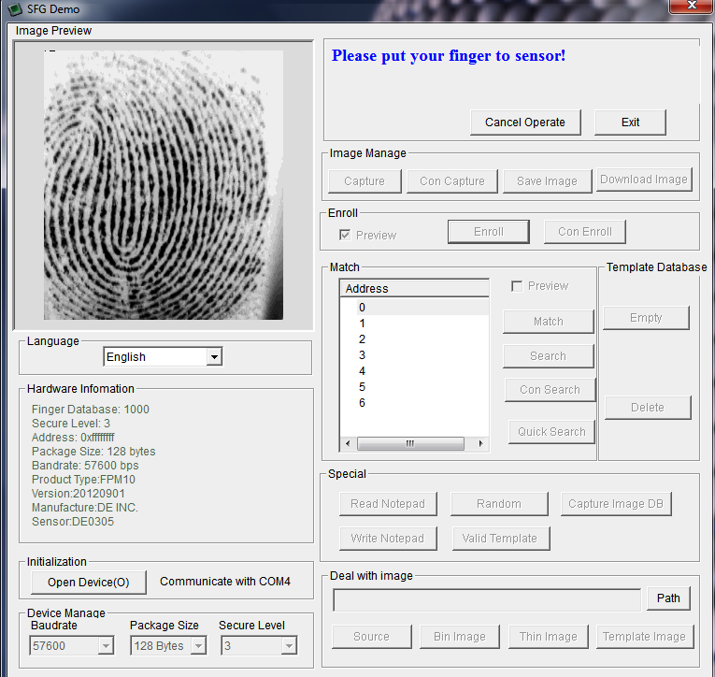Click the Version:20120901 text
This screenshot has height=677, width=715.
(x=78, y=494)
